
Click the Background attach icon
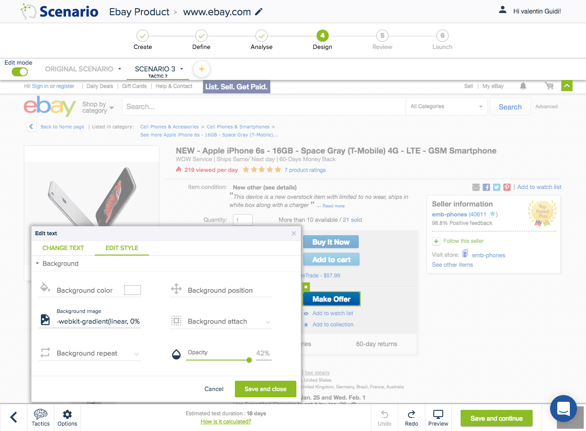[x=176, y=321]
